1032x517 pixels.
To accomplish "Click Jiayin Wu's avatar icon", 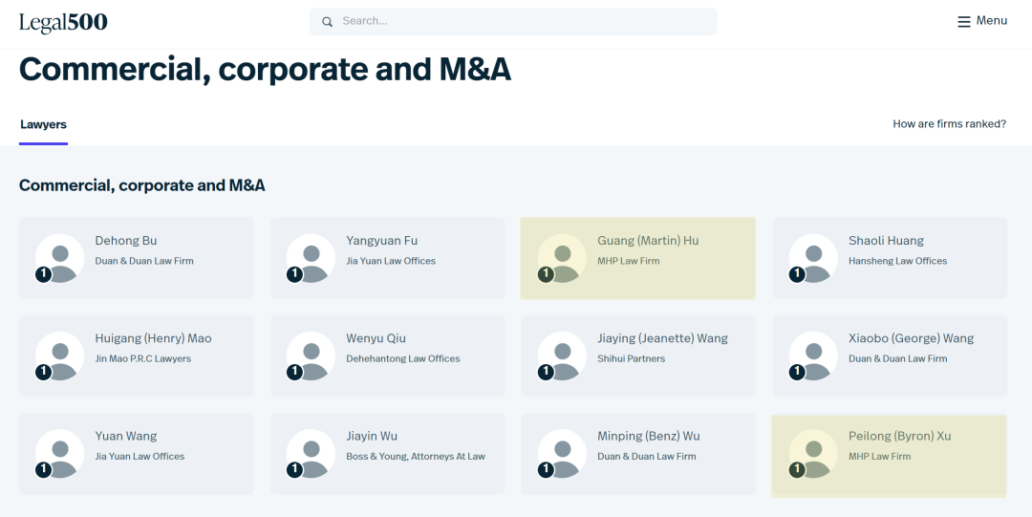I will pos(311,453).
